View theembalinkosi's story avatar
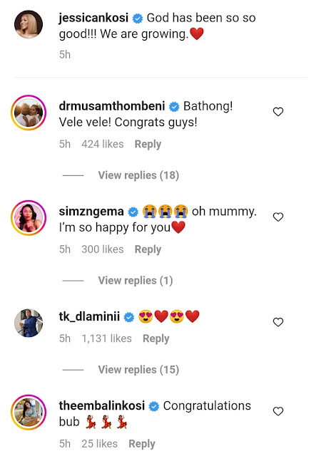 coord(29,412)
